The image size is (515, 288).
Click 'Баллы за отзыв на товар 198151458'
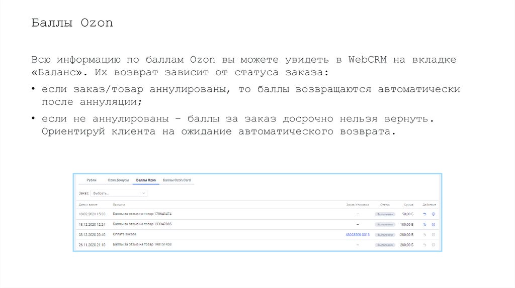point(142,244)
